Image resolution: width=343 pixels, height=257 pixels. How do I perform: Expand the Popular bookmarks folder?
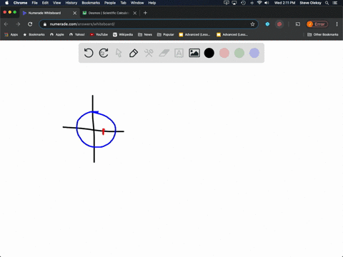click(x=166, y=34)
